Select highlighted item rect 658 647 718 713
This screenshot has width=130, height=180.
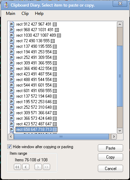tap(36, 129)
